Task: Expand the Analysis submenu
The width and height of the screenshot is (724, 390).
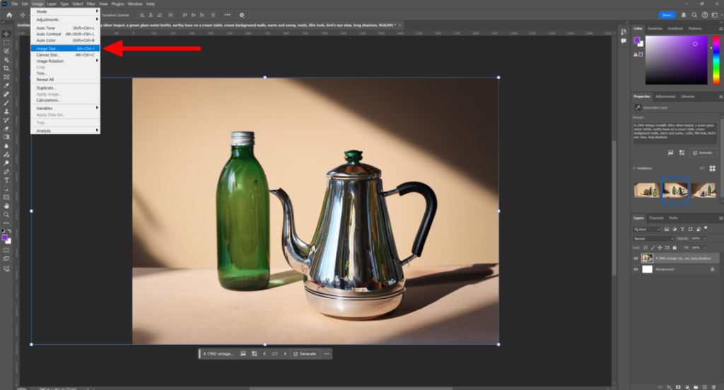Action: click(x=65, y=131)
